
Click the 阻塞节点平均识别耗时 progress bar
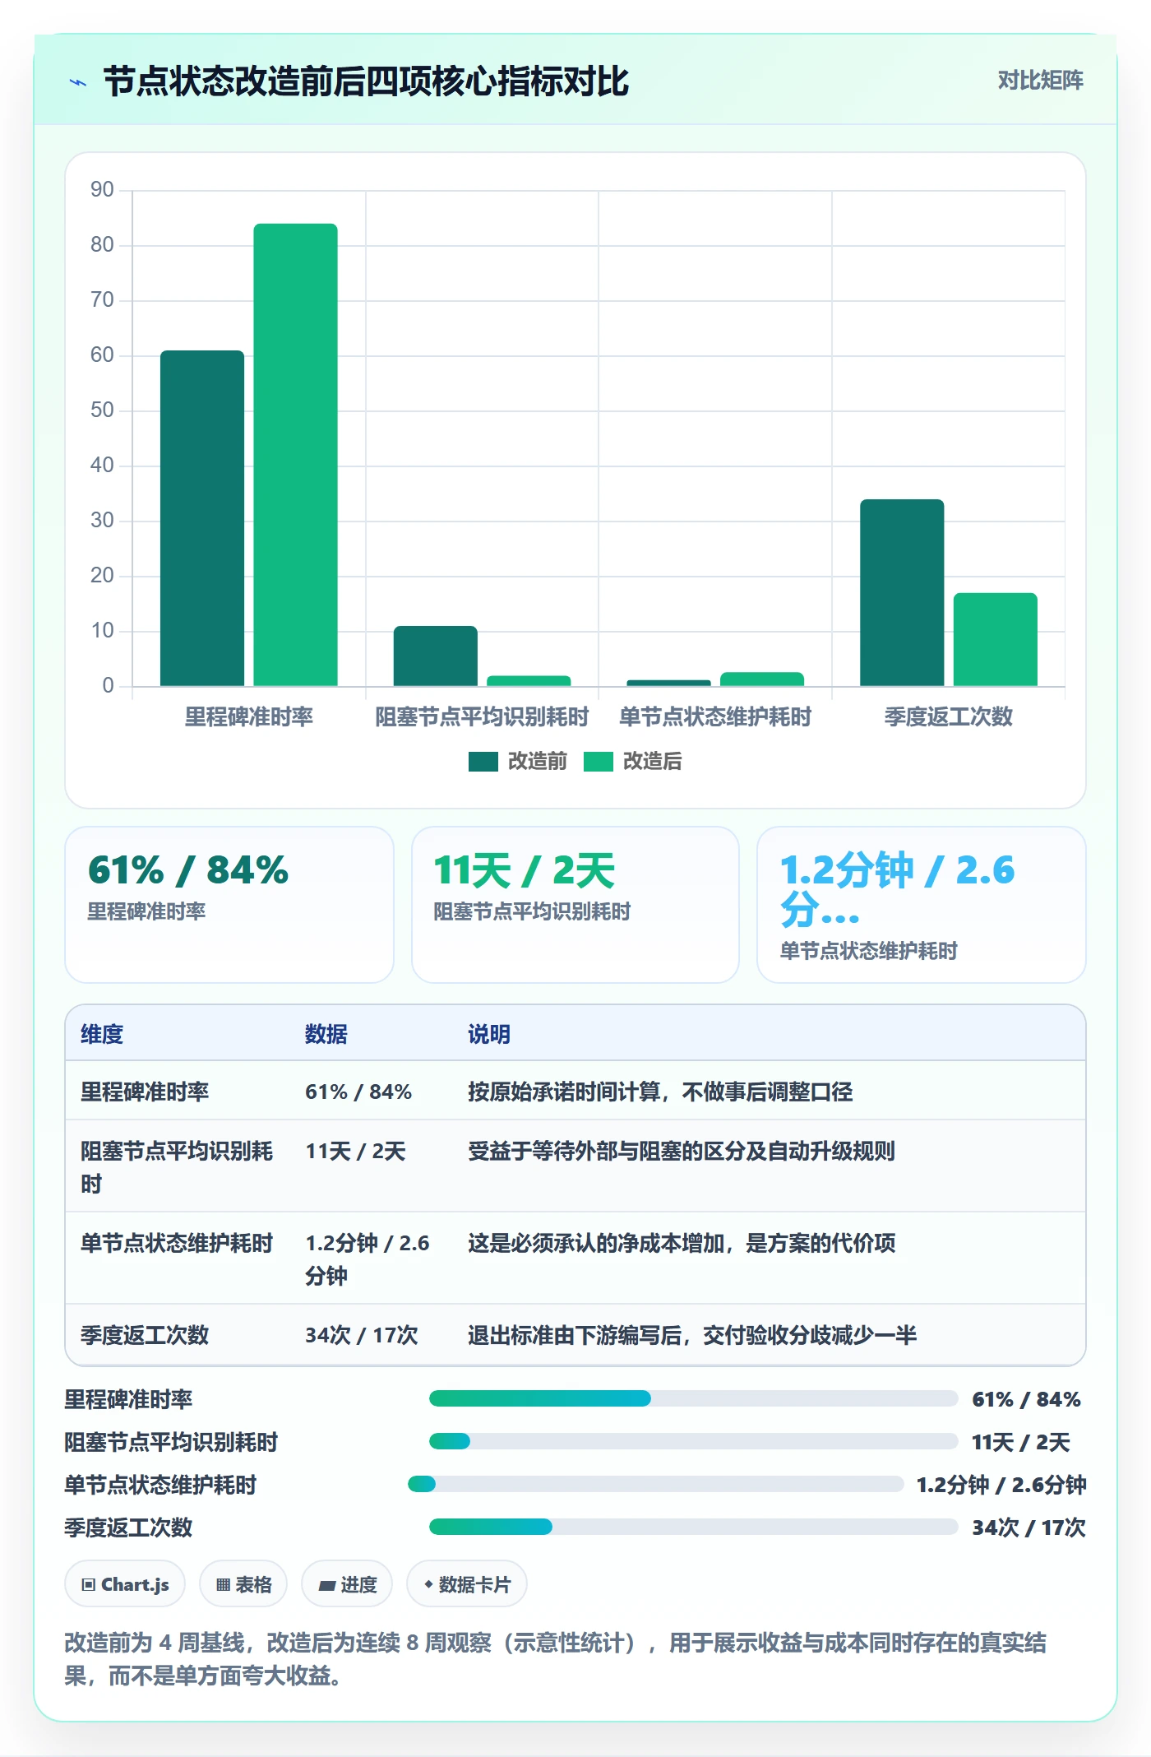click(x=694, y=1441)
